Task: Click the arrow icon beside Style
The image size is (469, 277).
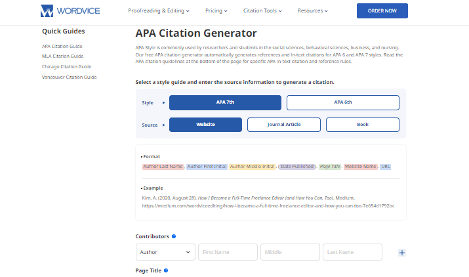Action: [163, 102]
